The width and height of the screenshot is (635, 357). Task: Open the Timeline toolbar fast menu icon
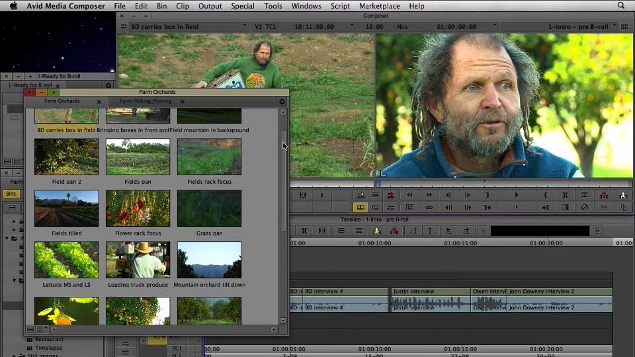point(597,231)
